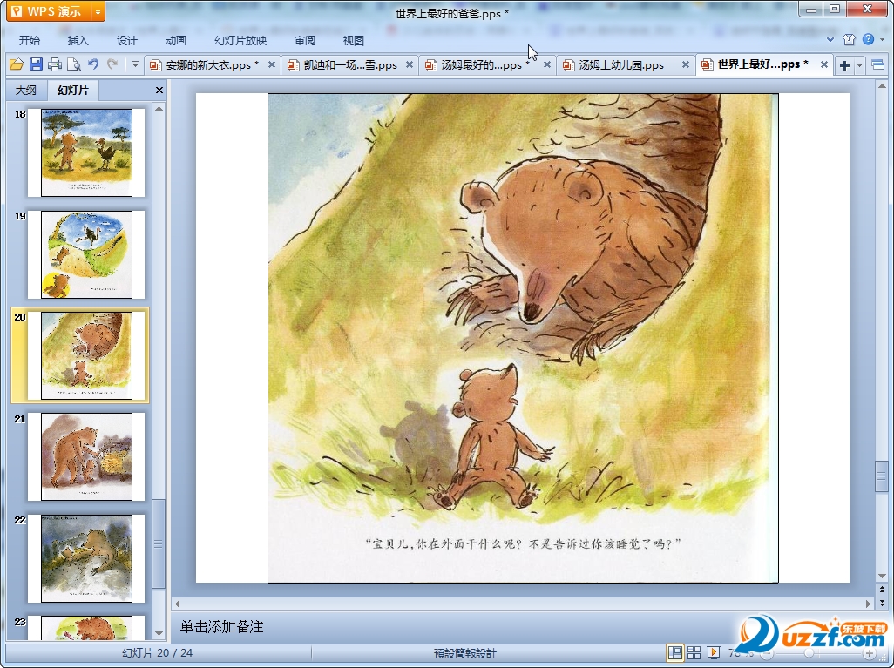
Task: Click the skin/shirt icon in title area
Action: coord(849,39)
